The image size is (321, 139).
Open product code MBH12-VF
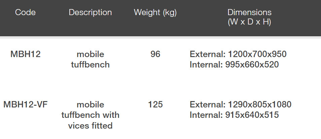coord(25,104)
